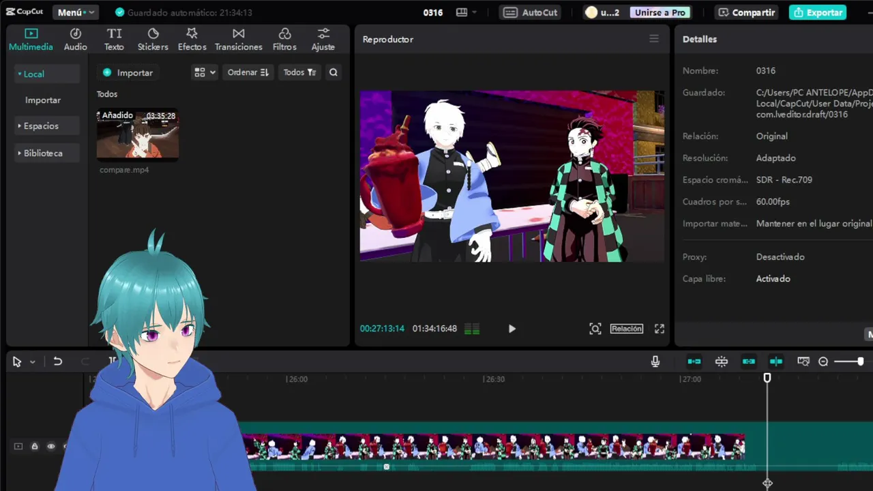873x491 pixels.
Task: Play the video preview
Action: pyautogui.click(x=512, y=329)
